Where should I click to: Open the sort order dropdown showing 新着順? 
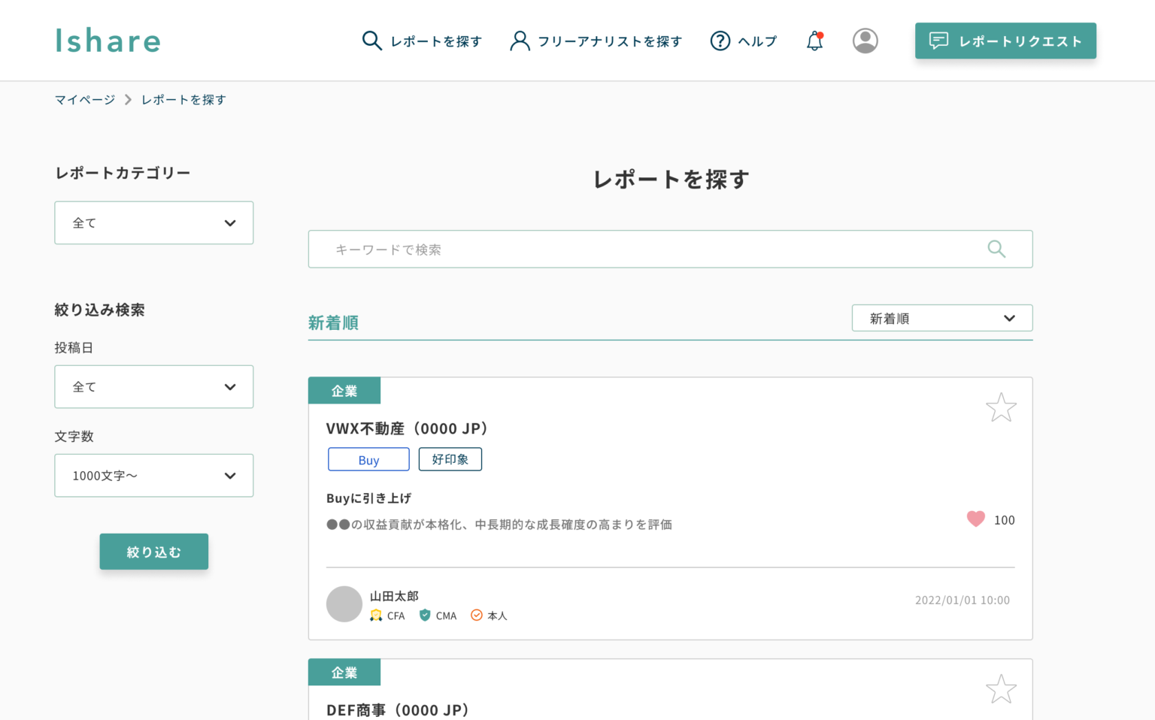941,317
